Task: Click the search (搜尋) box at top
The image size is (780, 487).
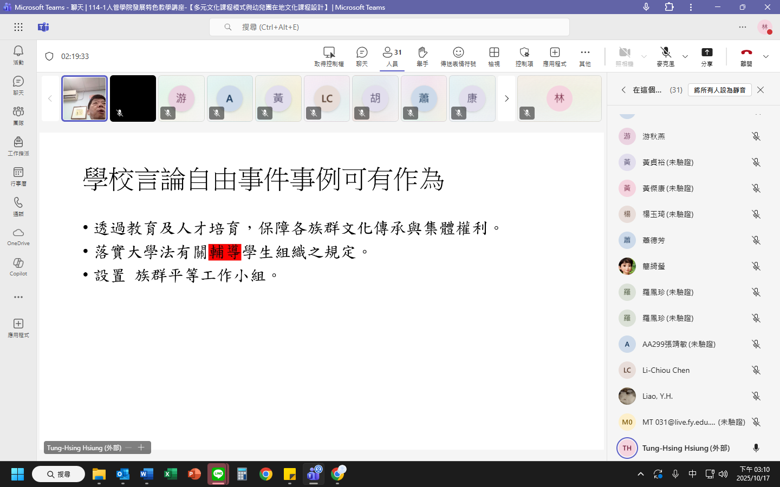Action: pos(389,27)
